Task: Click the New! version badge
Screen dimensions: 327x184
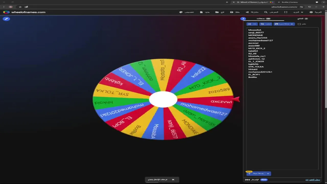Action: pyautogui.click(x=264, y=180)
